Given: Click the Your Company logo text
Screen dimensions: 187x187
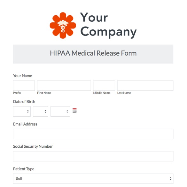Looking at the screenshot, I should (x=108, y=25).
